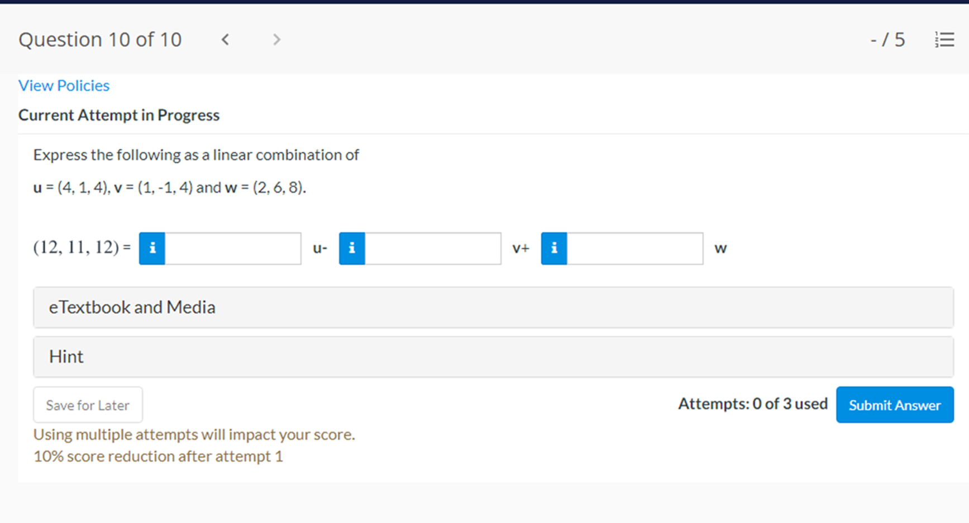The width and height of the screenshot is (969, 523).
Task: Go to the previous question using the left chevron
Action: pyautogui.click(x=225, y=39)
